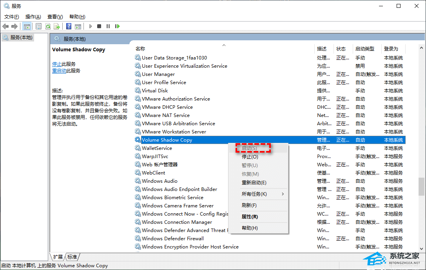Screen dimensions: 426x270
Task: Click the scrollbar down arrow
Action: tap(421, 248)
